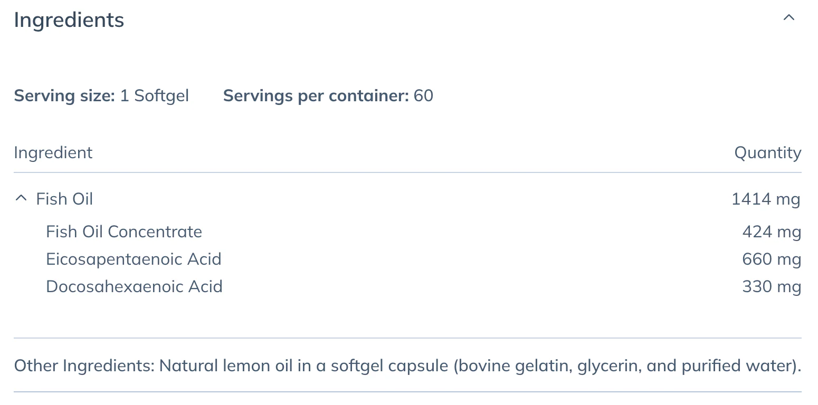The image size is (818, 405).
Task: Click the Ingredient column header
Action: coord(53,153)
